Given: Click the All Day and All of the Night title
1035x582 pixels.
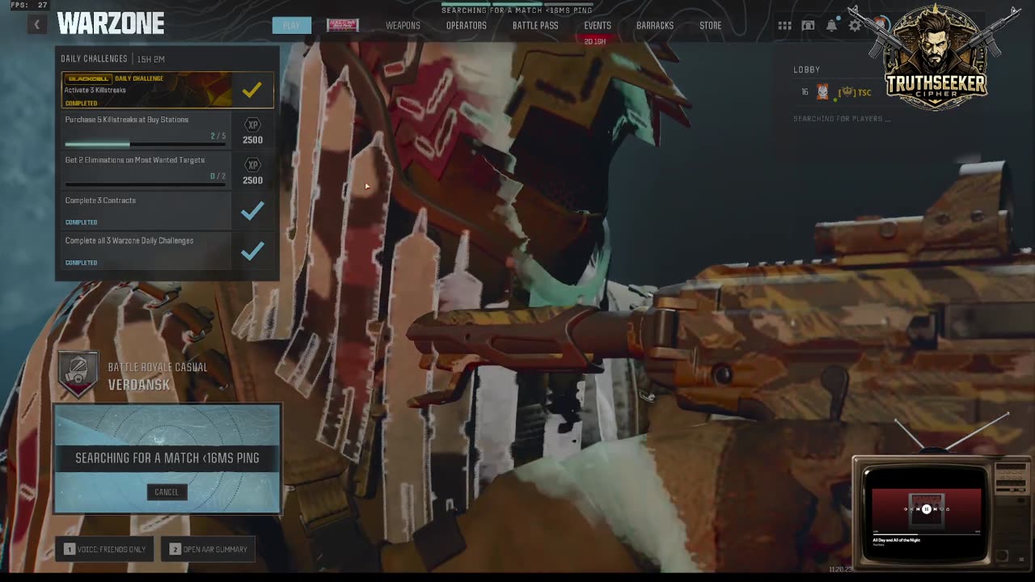Looking at the screenshot, I should [897, 540].
